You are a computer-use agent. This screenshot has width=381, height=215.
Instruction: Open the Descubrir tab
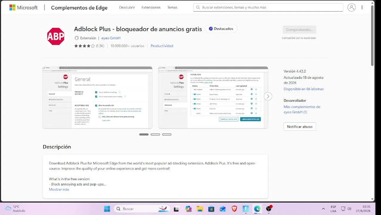click(x=127, y=7)
